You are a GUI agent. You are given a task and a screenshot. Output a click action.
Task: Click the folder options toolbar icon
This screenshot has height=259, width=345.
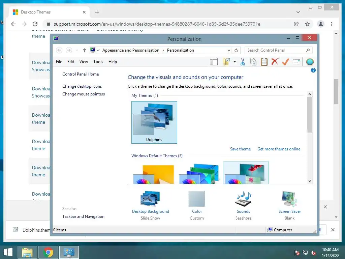coord(226,62)
